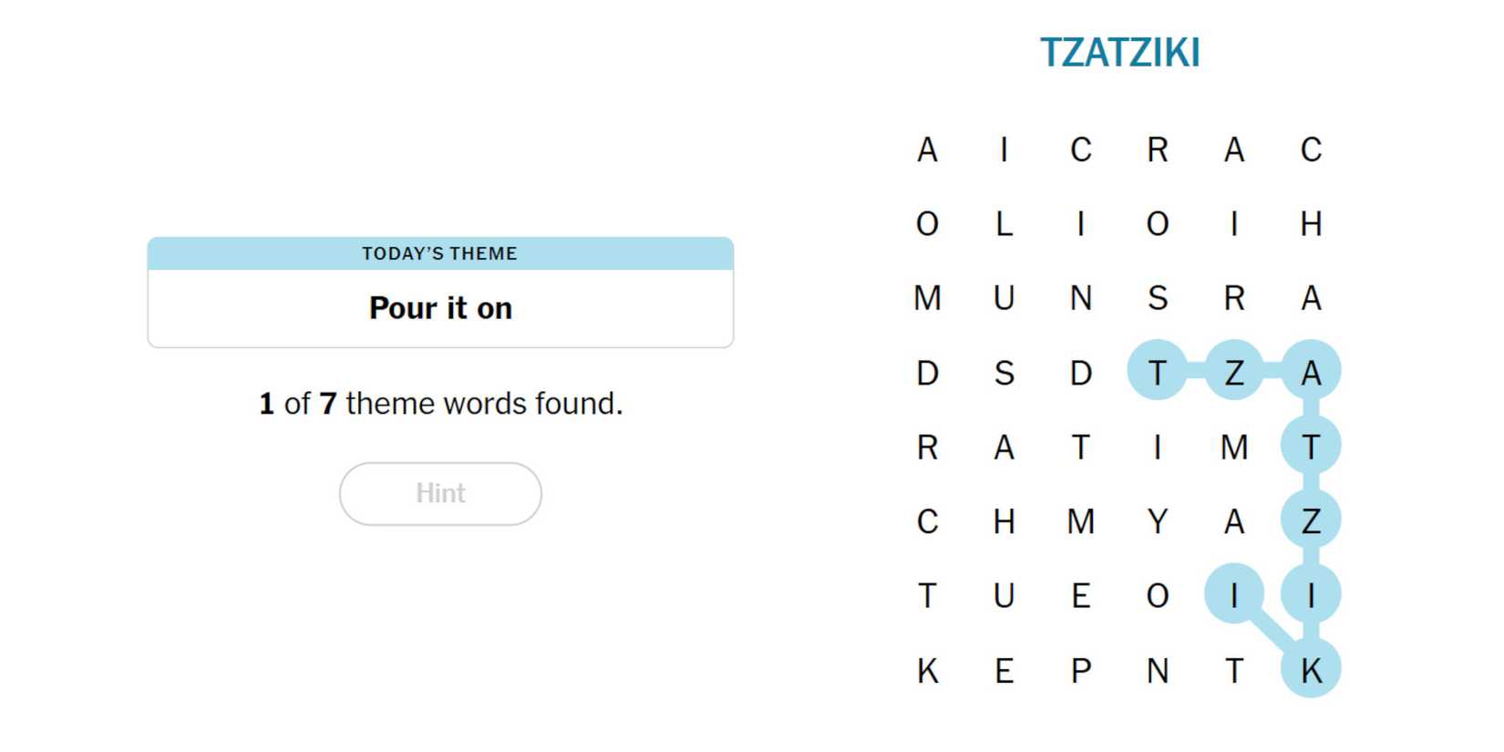This screenshot has width=1504, height=752.
Task: Select highlighted I linked diagonally to K
Action: [x=1234, y=595]
